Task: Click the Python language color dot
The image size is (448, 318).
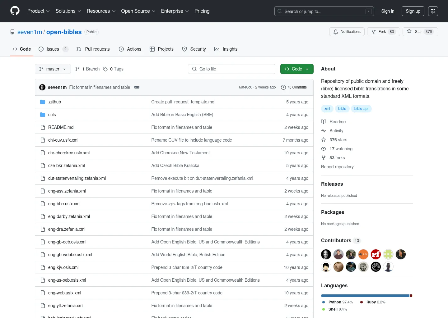Action: 324,302
